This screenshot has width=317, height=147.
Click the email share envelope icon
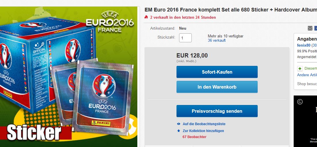point(310,28)
